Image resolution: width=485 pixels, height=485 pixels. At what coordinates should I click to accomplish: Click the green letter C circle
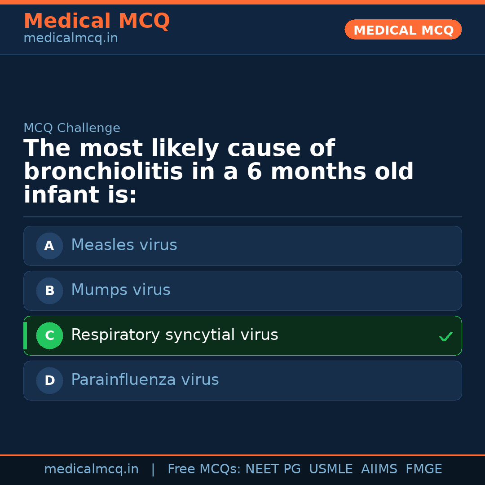(x=49, y=335)
